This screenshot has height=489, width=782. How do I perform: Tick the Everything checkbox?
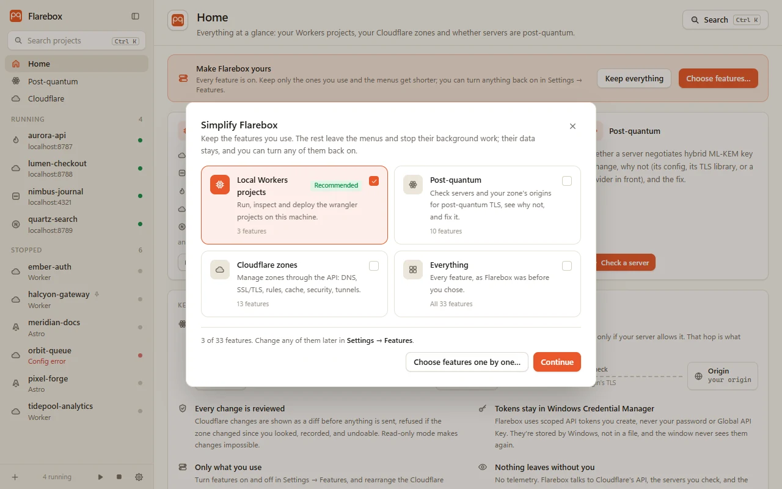pos(567,266)
